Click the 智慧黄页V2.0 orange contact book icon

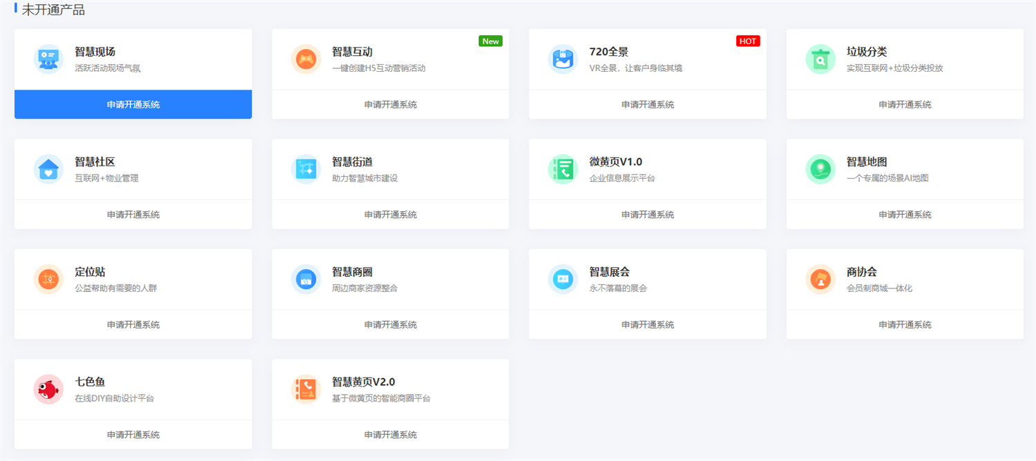click(305, 389)
